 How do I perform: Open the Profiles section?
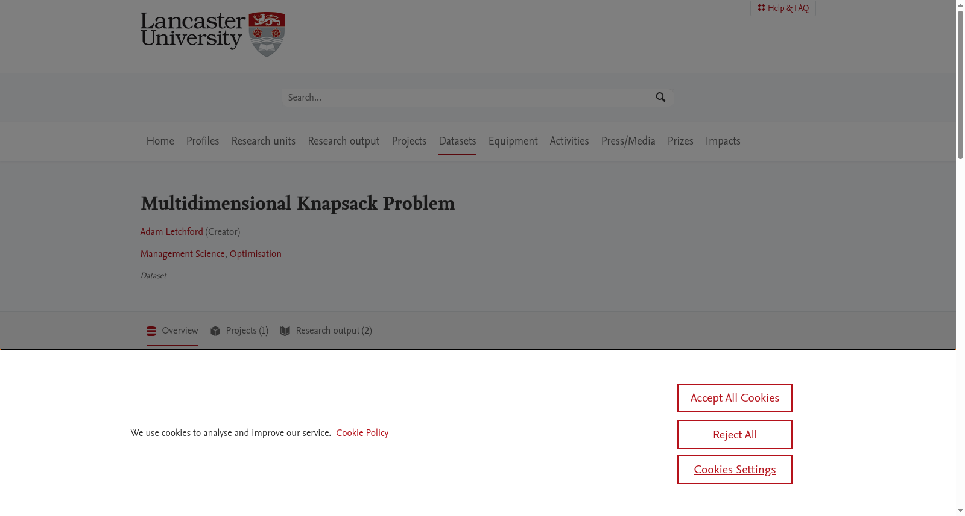203,141
